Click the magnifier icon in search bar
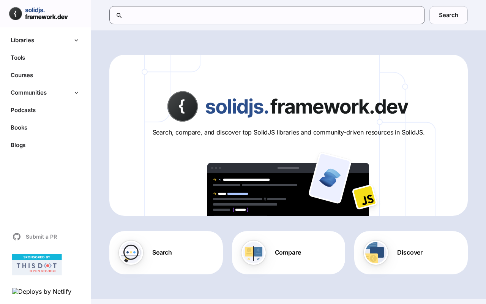Viewport: 486px width, 304px height. 119,15
